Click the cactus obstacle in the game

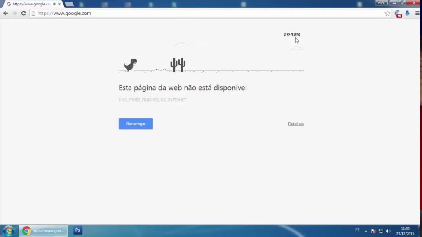point(178,65)
